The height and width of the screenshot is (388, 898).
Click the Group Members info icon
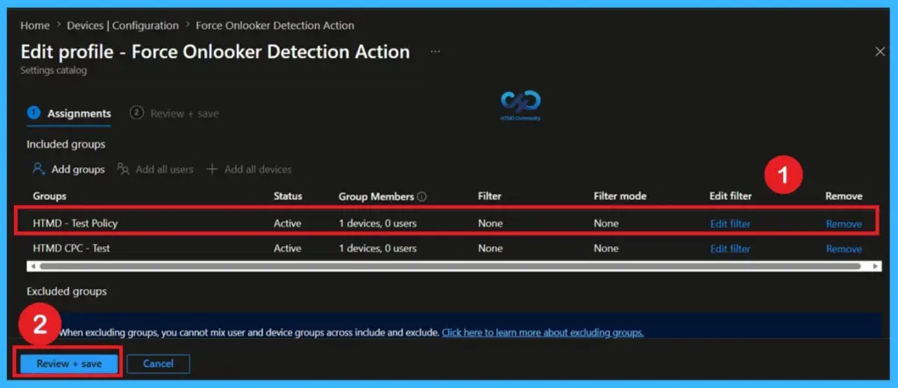pos(422,196)
